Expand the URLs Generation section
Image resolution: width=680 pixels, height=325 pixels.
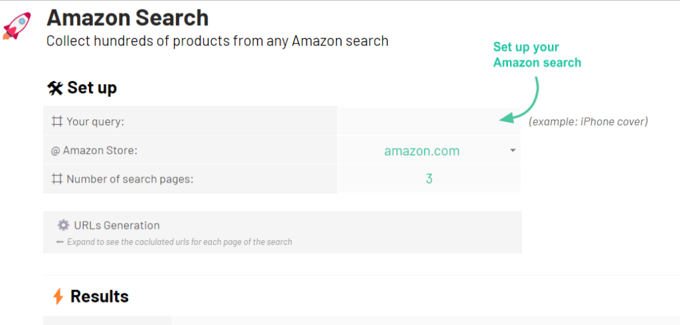click(282, 232)
